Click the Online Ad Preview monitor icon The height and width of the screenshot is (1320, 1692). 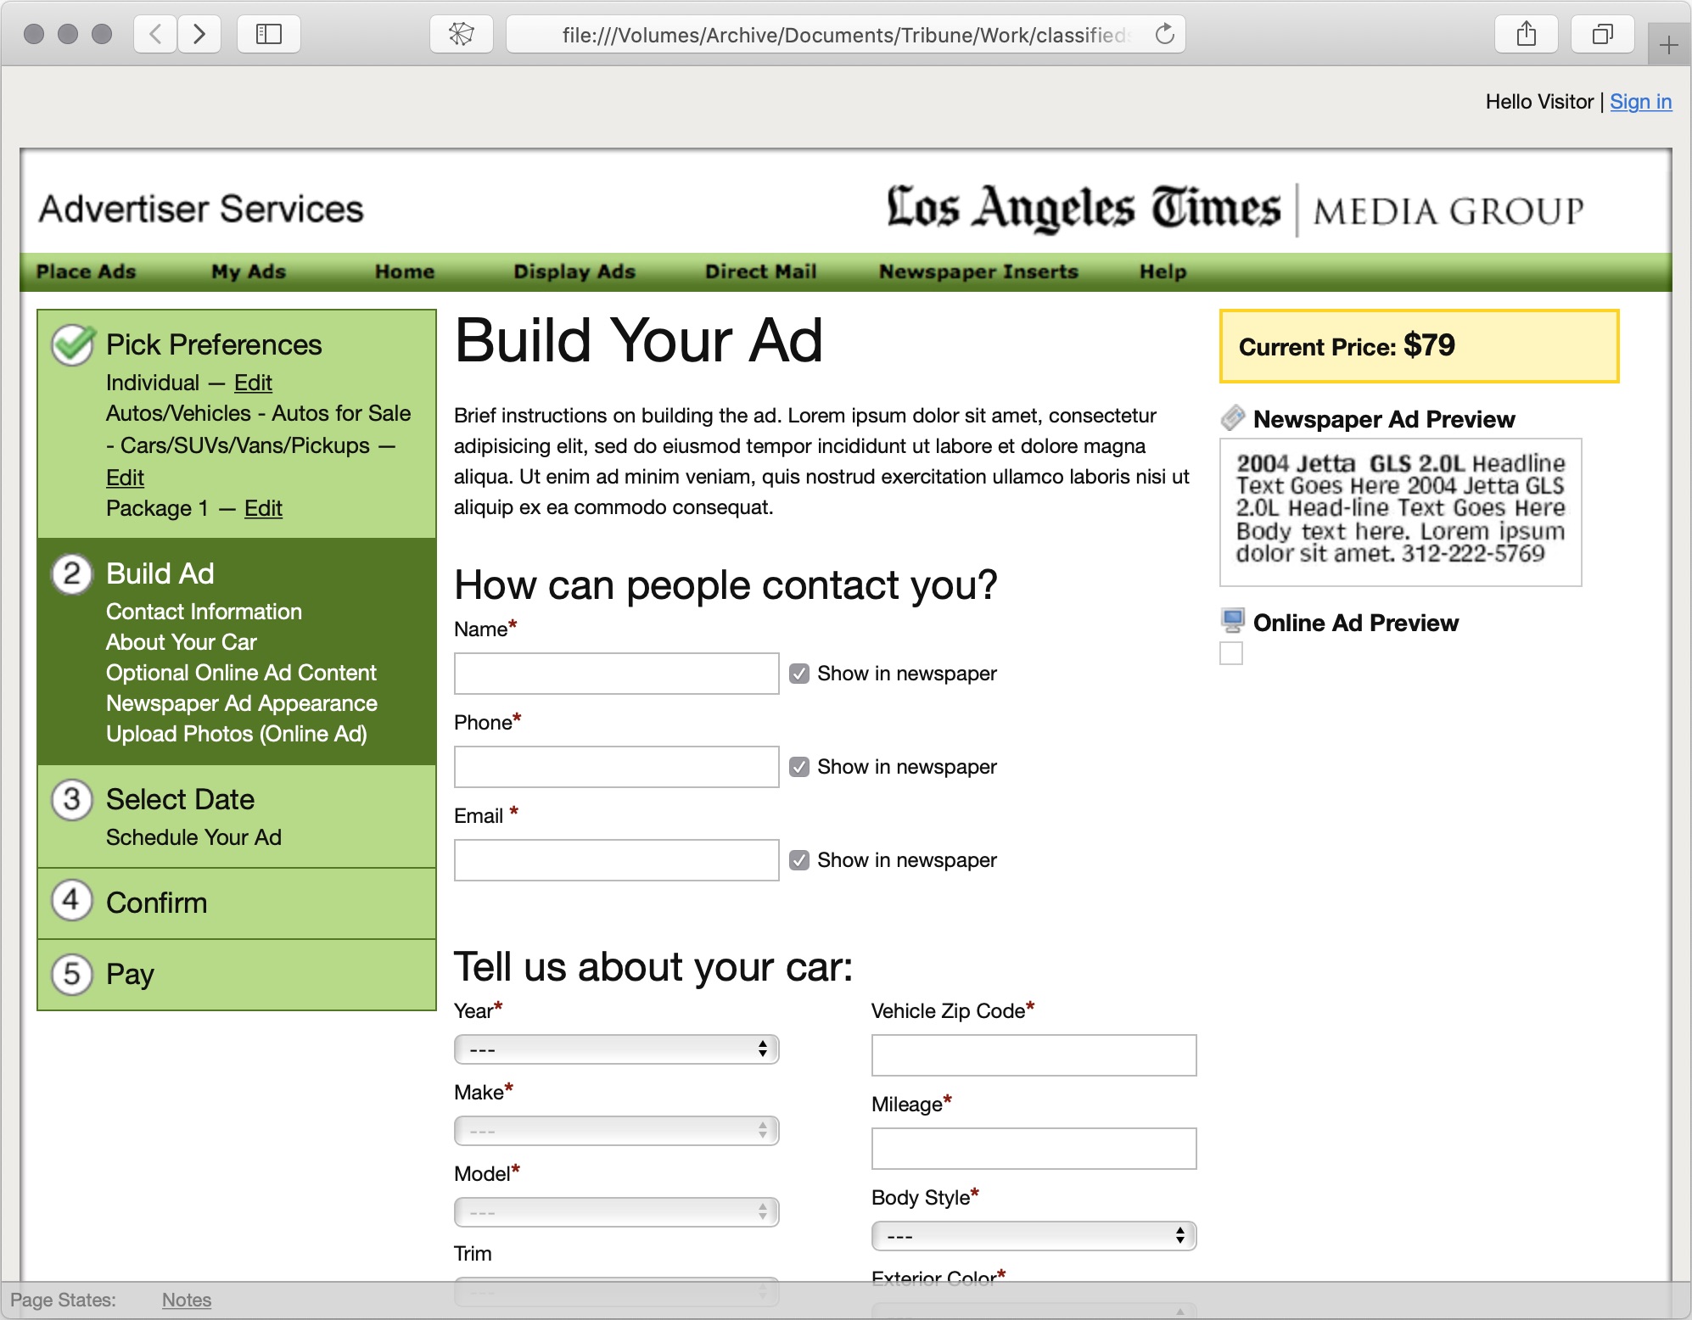1232,622
